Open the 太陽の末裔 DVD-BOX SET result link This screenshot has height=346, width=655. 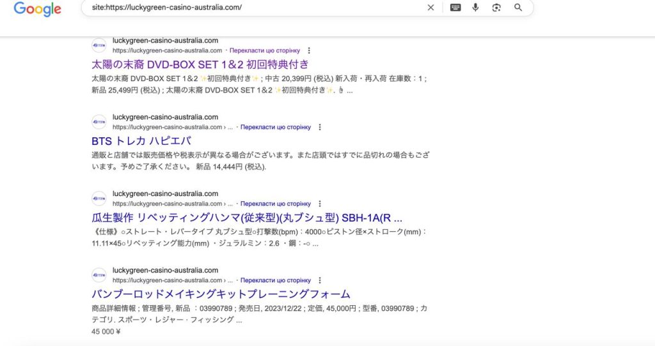point(200,64)
